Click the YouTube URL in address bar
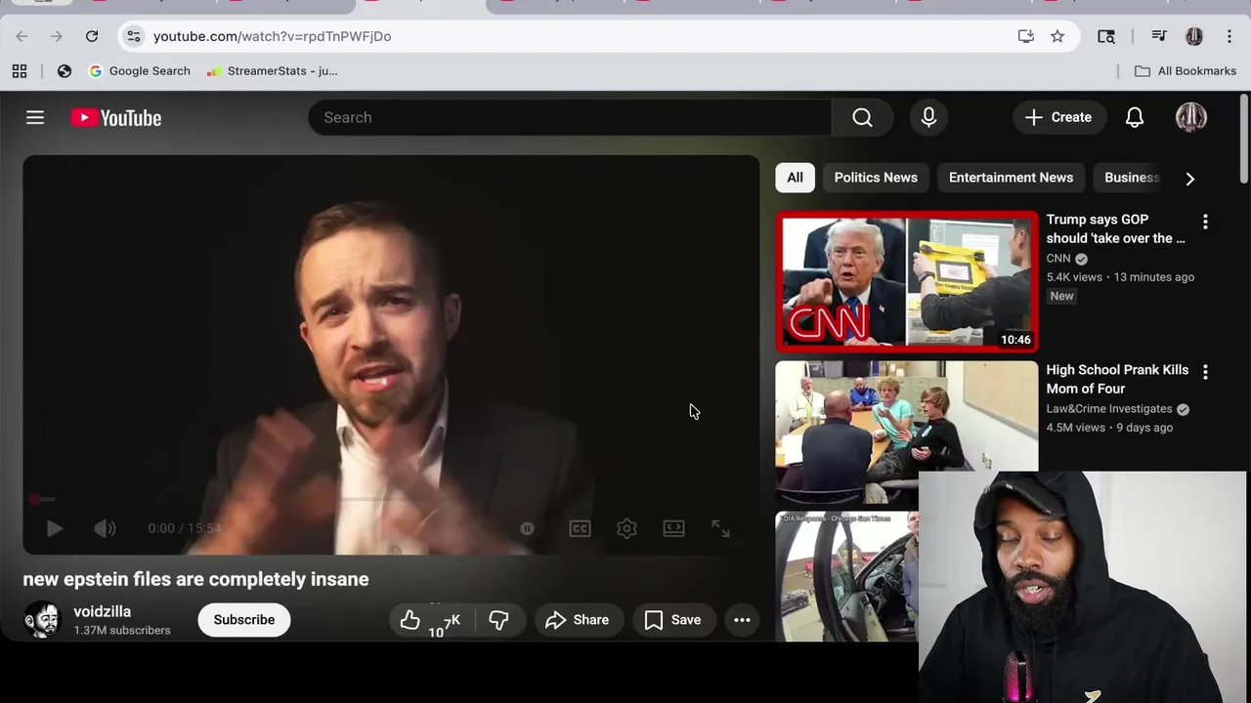Image resolution: width=1251 pixels, height=703 pixels. point(272,36)
